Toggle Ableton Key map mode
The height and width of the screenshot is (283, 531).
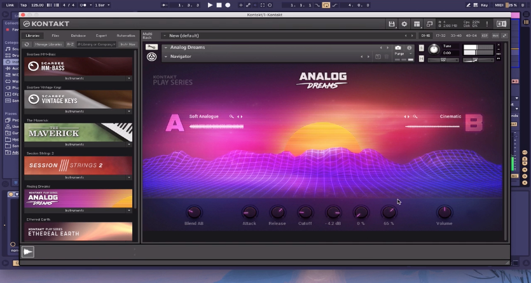[x=485, y=5]
